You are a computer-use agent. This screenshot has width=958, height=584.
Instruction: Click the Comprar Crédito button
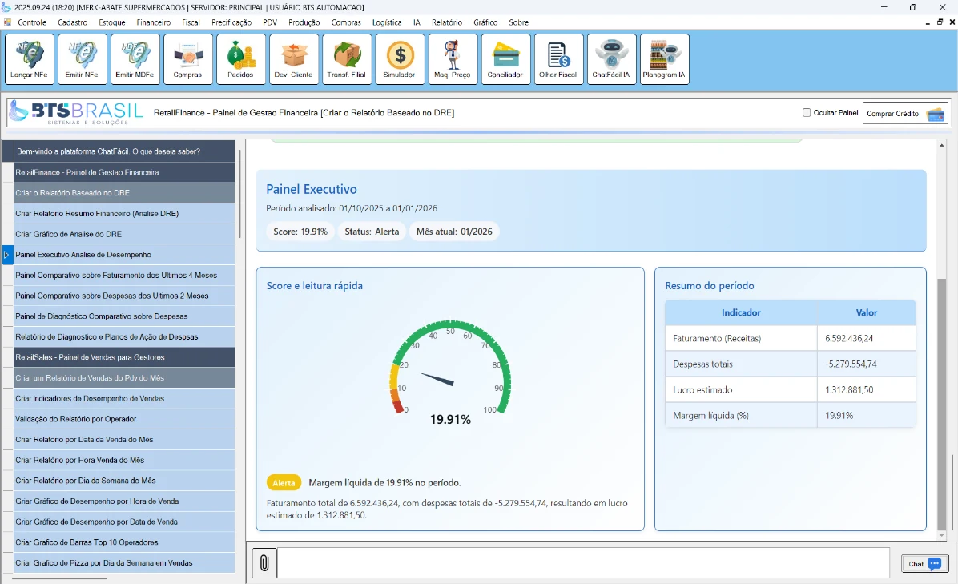[905, 113]
